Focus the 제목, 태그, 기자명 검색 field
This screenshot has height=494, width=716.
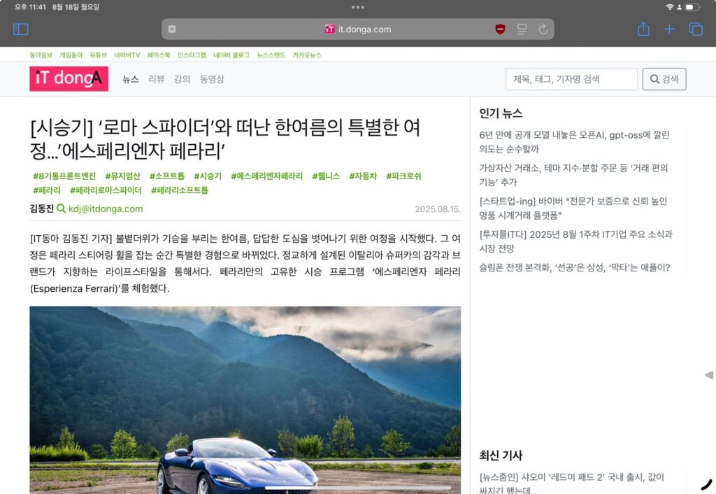(572, 79)
